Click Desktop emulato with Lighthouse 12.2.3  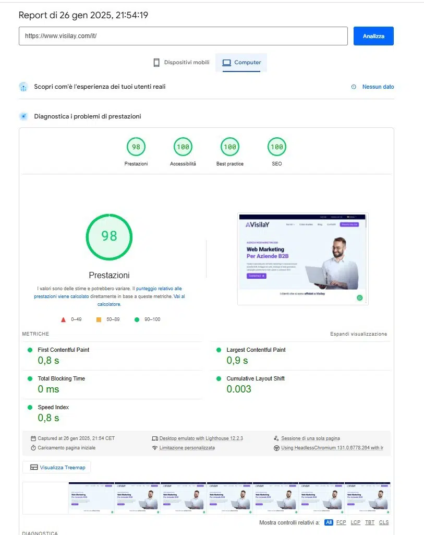click(201, 438)
